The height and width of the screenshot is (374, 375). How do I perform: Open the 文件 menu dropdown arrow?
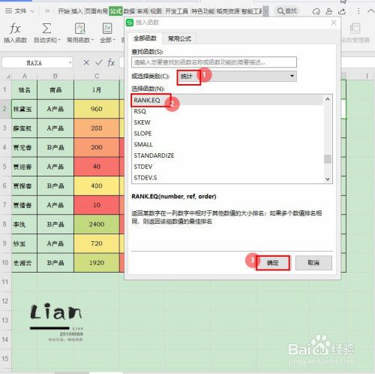coord(32,11)
